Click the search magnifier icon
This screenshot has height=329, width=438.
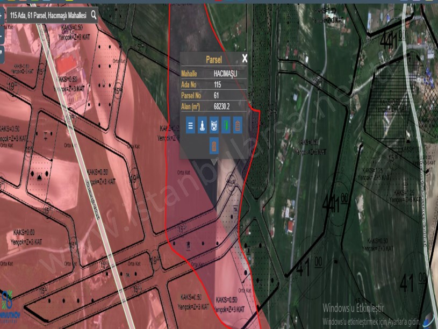pyautogui.click(x=94, y=16)
